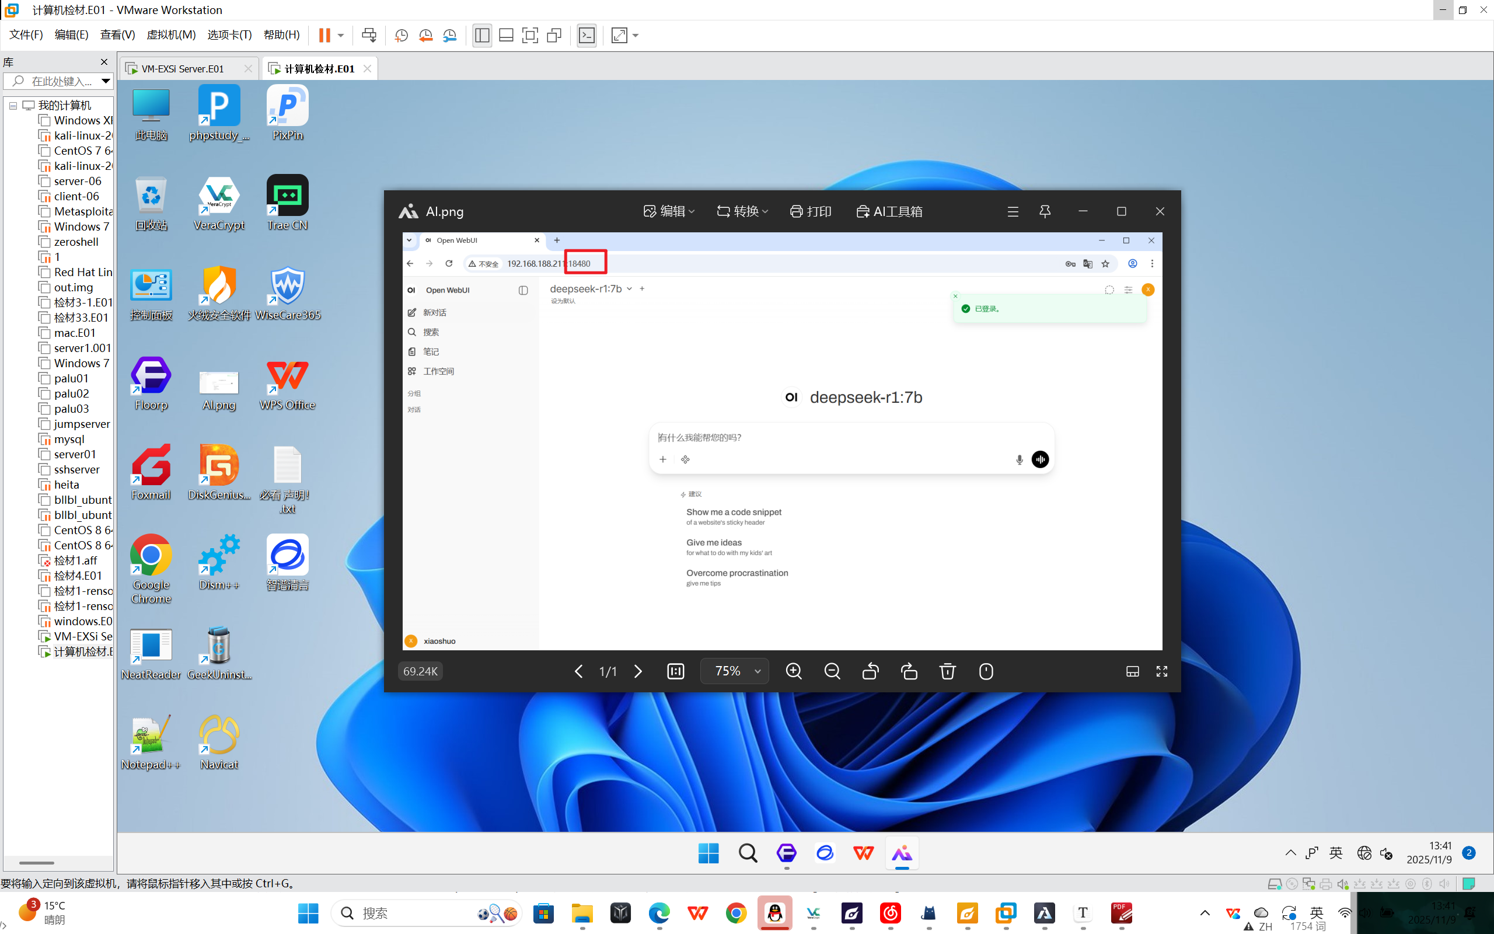Open the AI工具箱 button
This screenshot has height=934, width=1494.
[x=889, y=212]
